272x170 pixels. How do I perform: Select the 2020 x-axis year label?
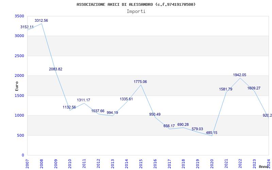point(212,164)
